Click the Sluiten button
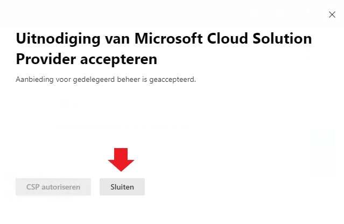The width and height of the screenshot is (344, 224). pos(122,187)
